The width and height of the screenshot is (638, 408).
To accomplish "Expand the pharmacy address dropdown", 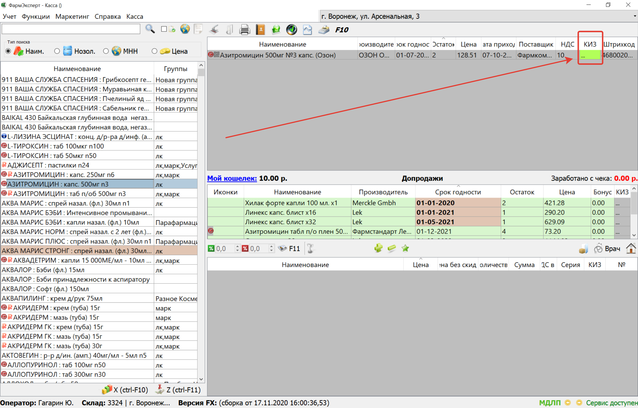I will [x=634, y=16].
